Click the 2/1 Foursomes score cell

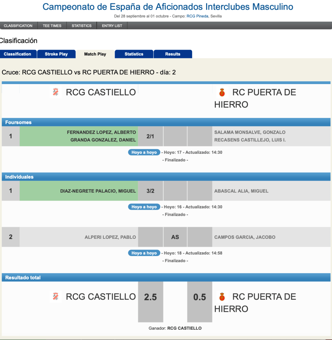[150, 136]
